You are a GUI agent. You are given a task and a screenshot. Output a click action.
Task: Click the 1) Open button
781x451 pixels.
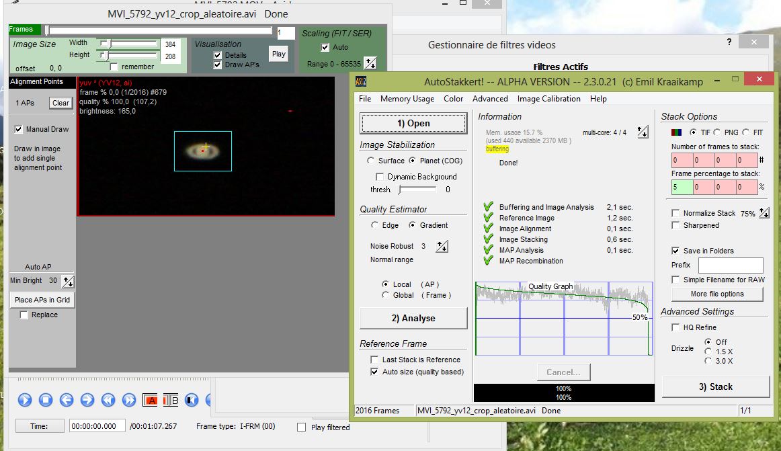[413, 123]
